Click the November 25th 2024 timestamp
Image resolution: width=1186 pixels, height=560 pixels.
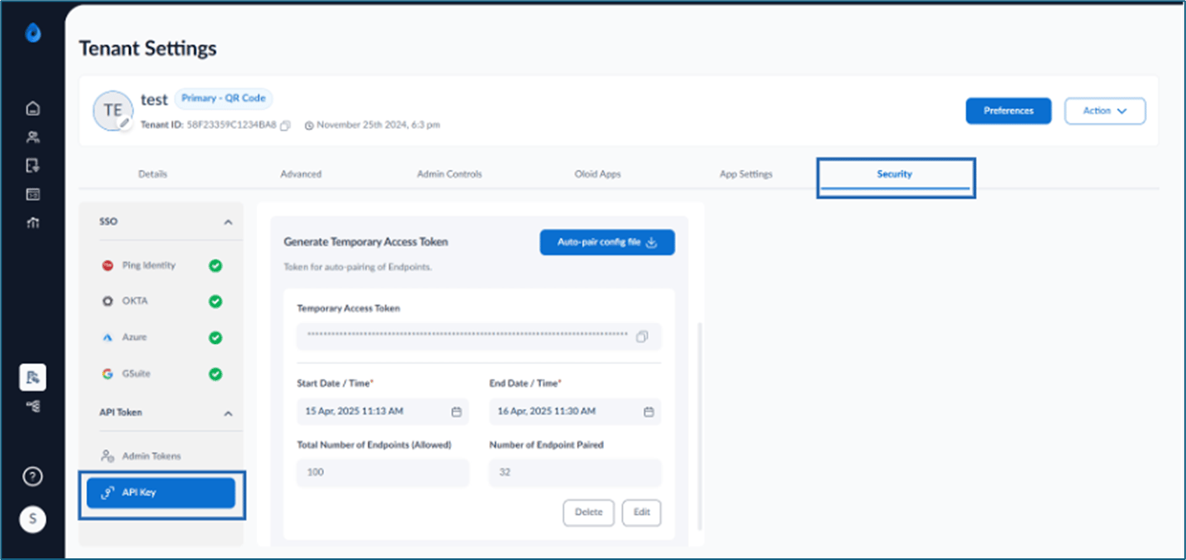point(378,126)
